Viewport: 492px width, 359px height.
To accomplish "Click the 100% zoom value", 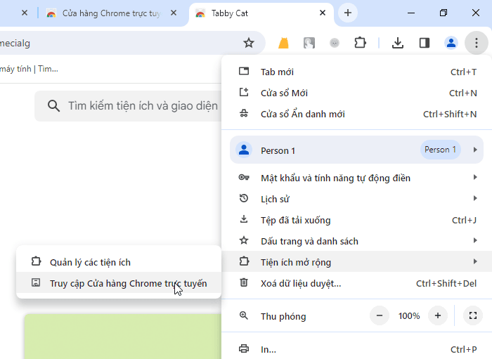I will tap(409, 315).
